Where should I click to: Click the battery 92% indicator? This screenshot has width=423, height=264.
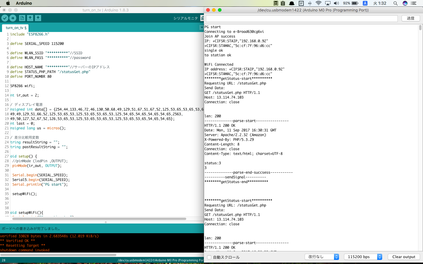click(x=351, y=3)
